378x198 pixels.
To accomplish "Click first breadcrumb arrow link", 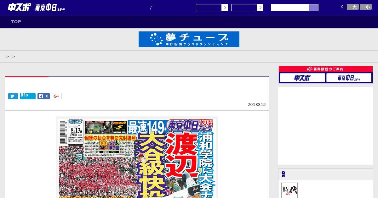I will pos(8,57).
